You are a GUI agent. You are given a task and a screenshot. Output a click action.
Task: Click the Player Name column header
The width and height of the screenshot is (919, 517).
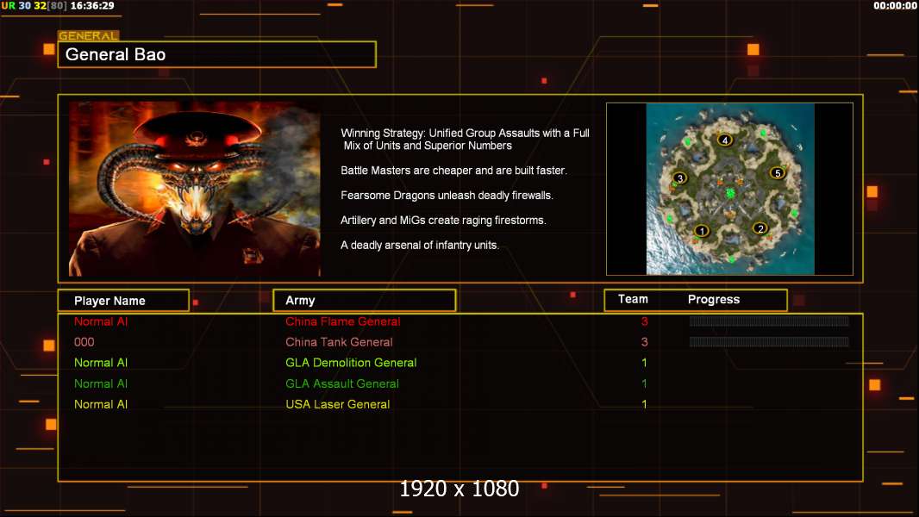(123, 301)
